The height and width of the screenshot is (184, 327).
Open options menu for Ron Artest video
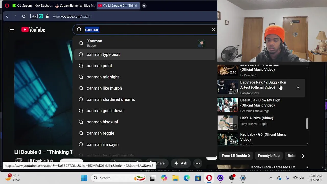coord(298,88)
